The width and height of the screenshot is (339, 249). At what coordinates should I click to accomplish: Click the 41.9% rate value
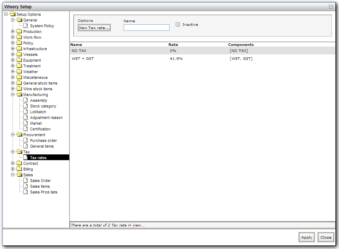tap(176, 58)
